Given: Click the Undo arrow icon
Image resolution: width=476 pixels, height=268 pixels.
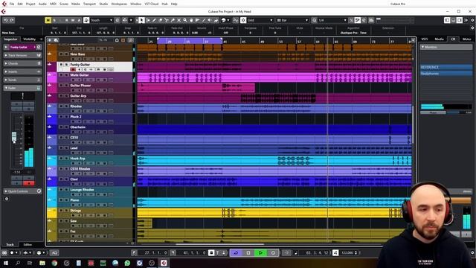Looking at the screenshot, I should (6, 20).
